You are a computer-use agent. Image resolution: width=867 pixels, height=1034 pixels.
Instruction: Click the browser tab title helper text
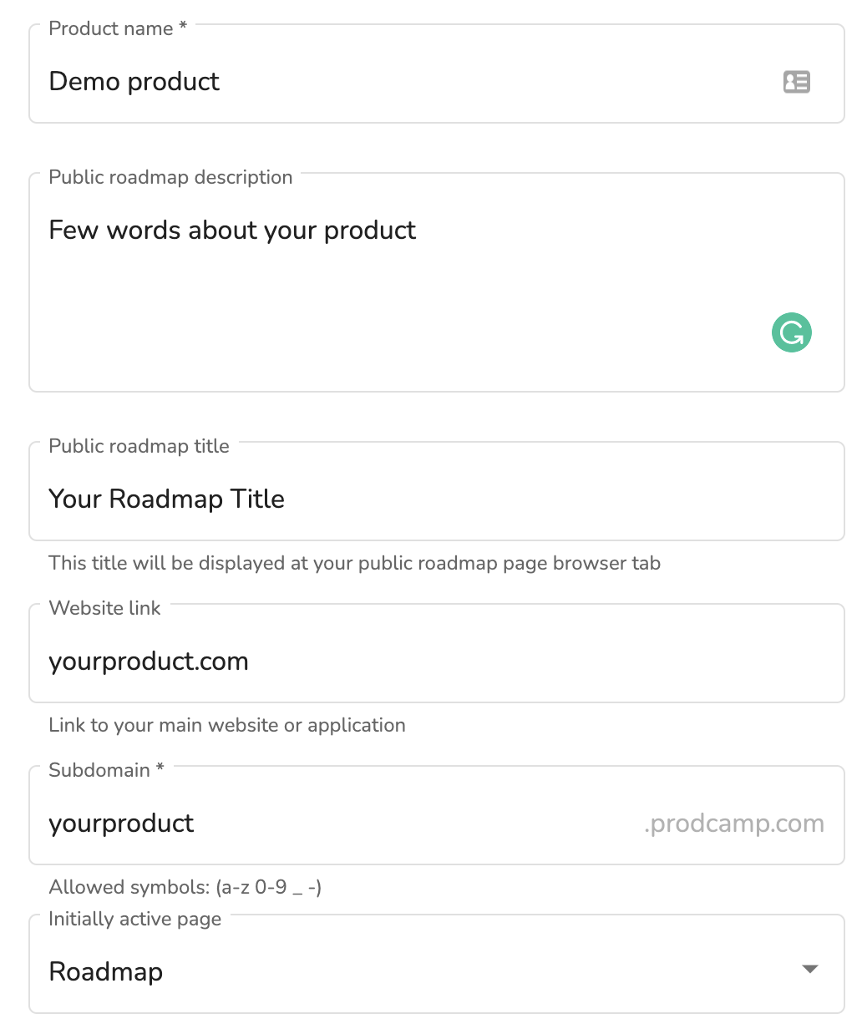[354, 563]
